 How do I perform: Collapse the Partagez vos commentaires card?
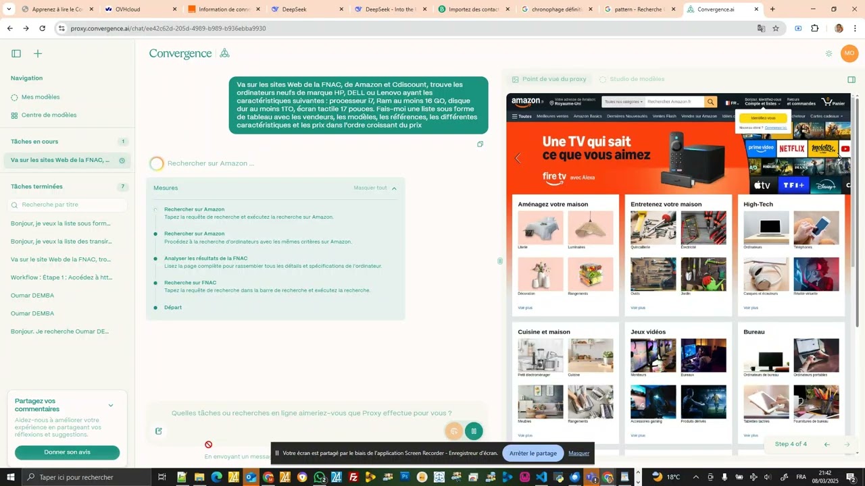click(111, 406)
